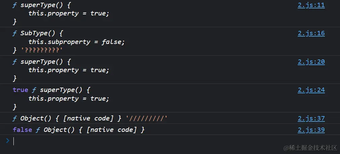Follow the 2.js:24 source link
This screenshot has width=340, height=154.
(311, 90)
